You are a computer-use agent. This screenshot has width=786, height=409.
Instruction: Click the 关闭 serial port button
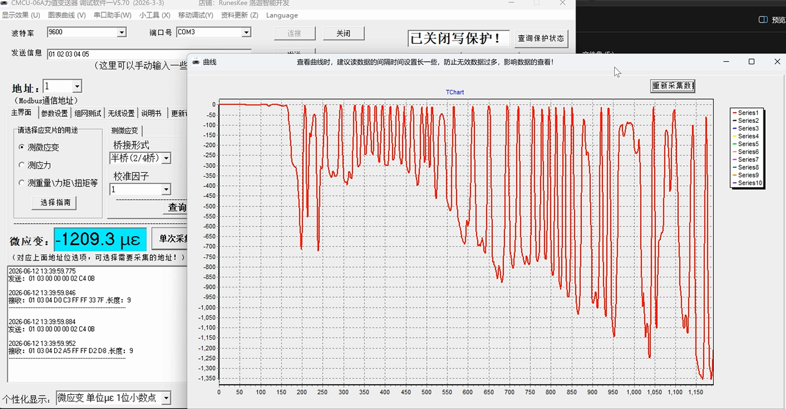(x=343, y=33)
